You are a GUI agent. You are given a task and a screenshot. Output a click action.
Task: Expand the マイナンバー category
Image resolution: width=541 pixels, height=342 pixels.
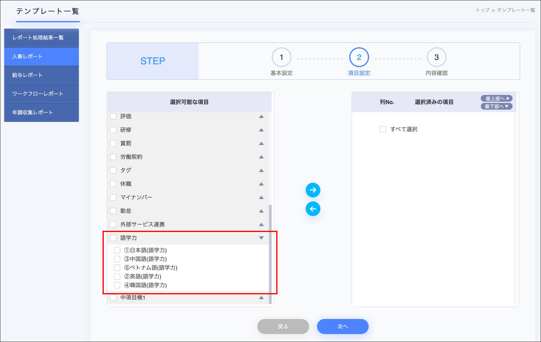click(x=261, y=197)
